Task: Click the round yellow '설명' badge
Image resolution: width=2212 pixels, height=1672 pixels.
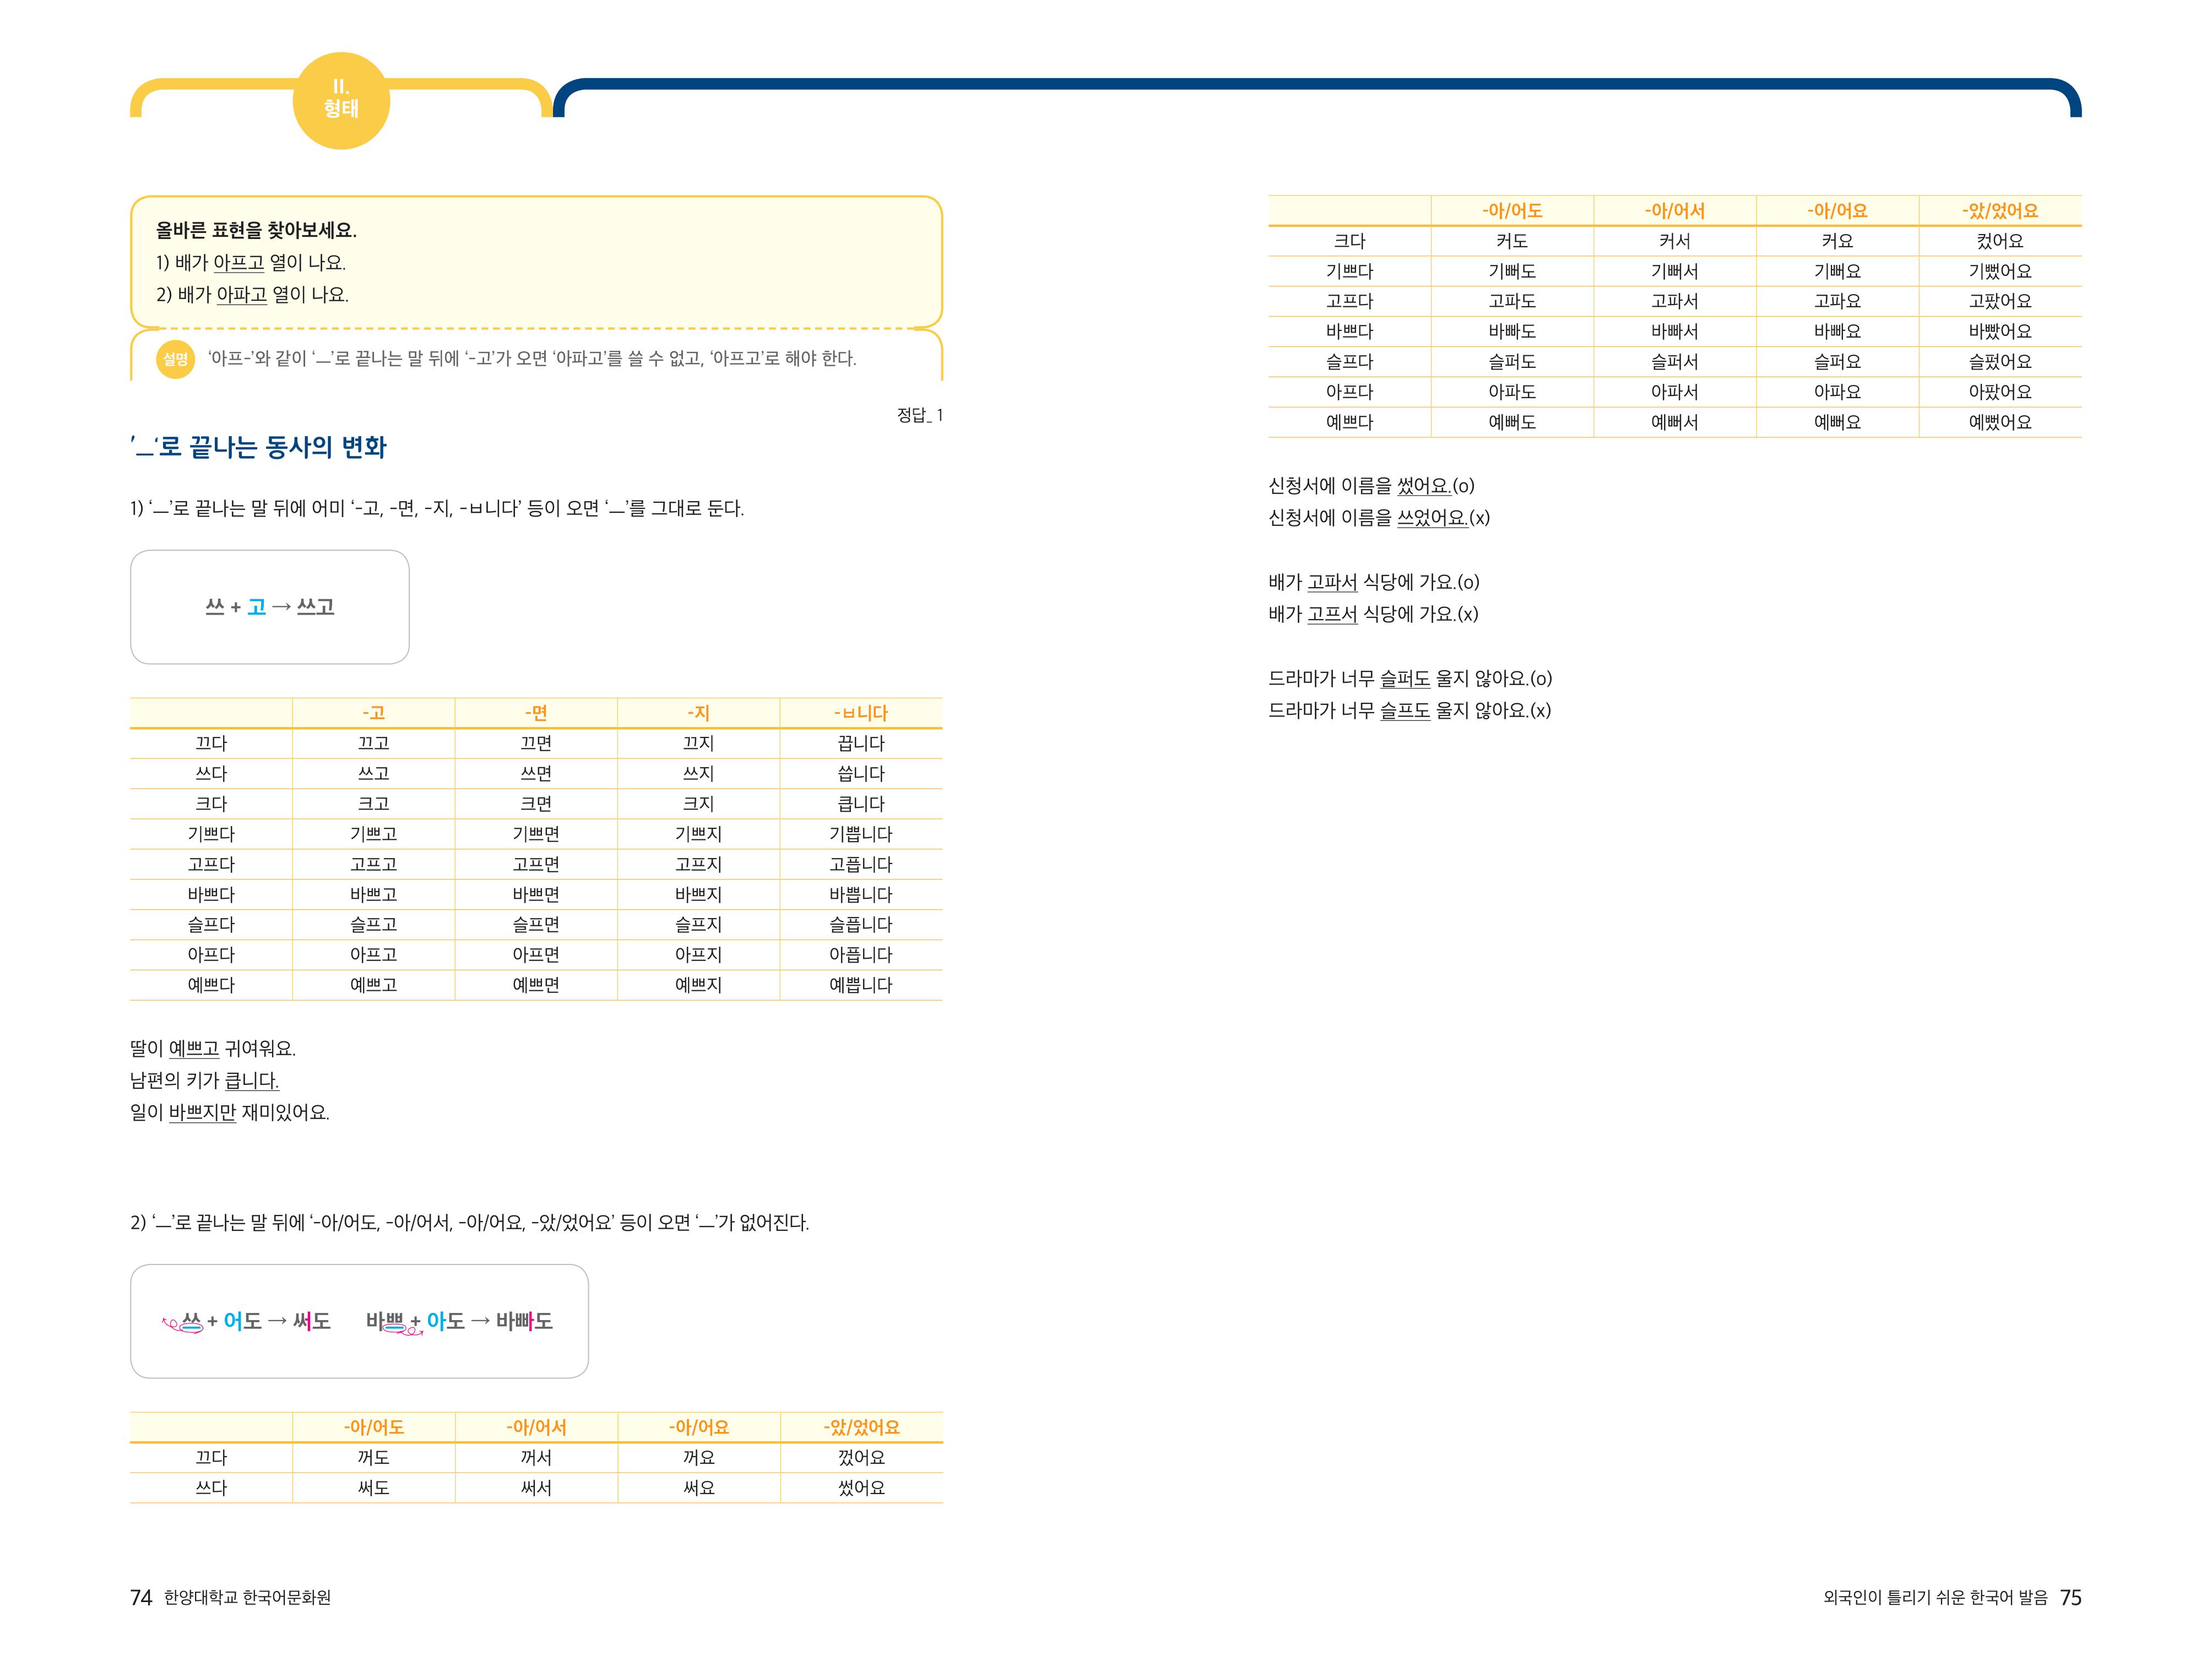Action: click(x=175, y=359)
